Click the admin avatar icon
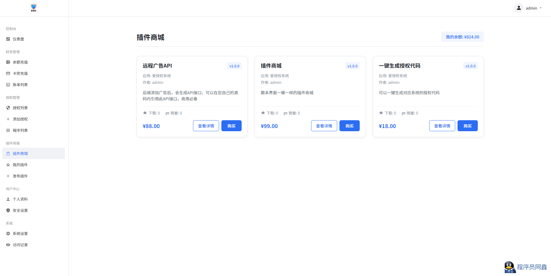This screenshot has width=551, height=276. click(x=519, y=8)
